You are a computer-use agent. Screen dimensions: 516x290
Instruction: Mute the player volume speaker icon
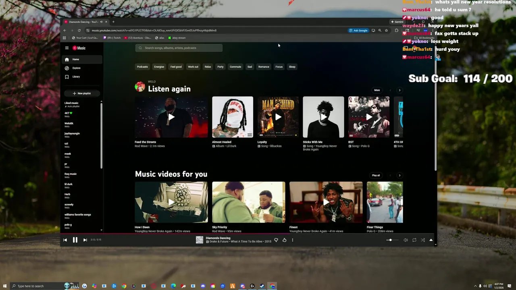(406, 240)
